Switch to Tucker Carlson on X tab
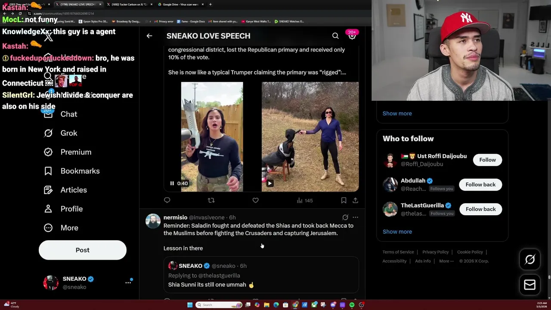The height and width of the screenshot is (310, 551). point(129,4)
